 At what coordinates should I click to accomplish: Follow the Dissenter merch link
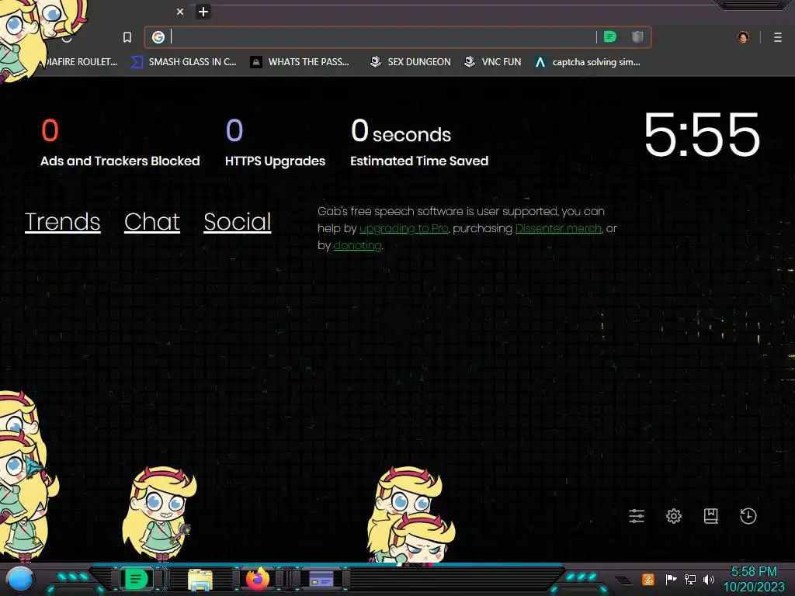click(558, 229)
